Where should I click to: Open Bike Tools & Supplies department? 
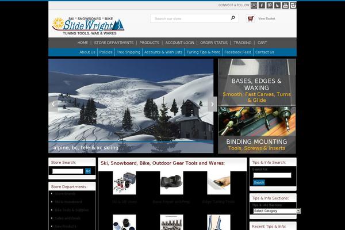[x=71, y=210]
